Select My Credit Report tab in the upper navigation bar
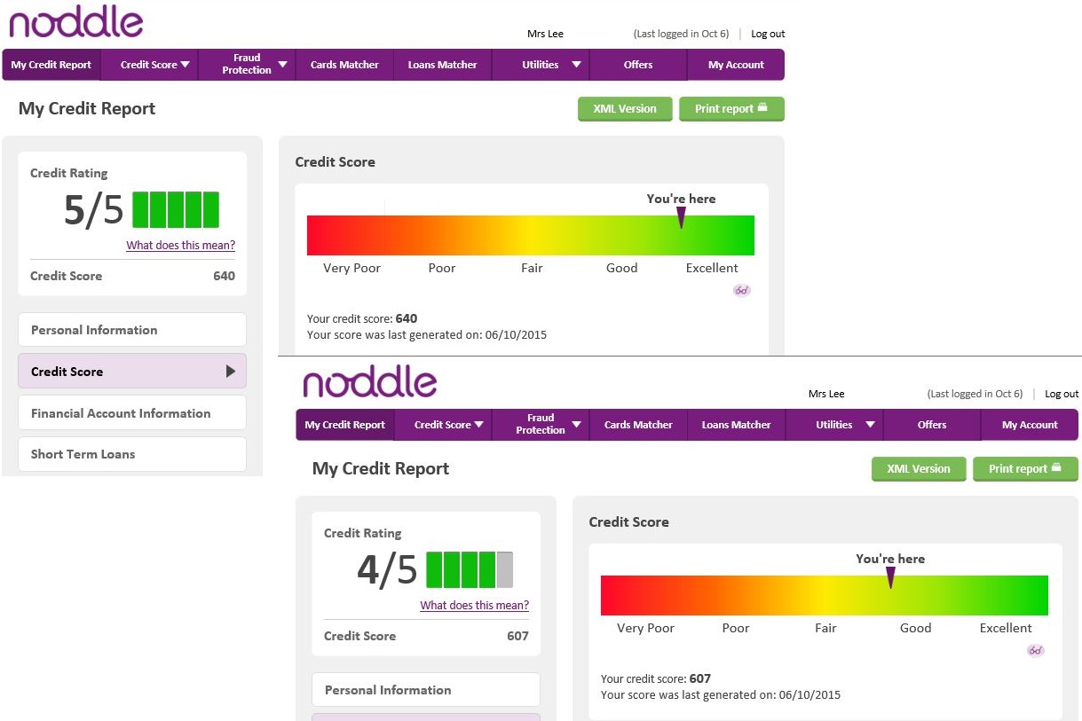Screen dimensions: 1082x721 (51, 65)
